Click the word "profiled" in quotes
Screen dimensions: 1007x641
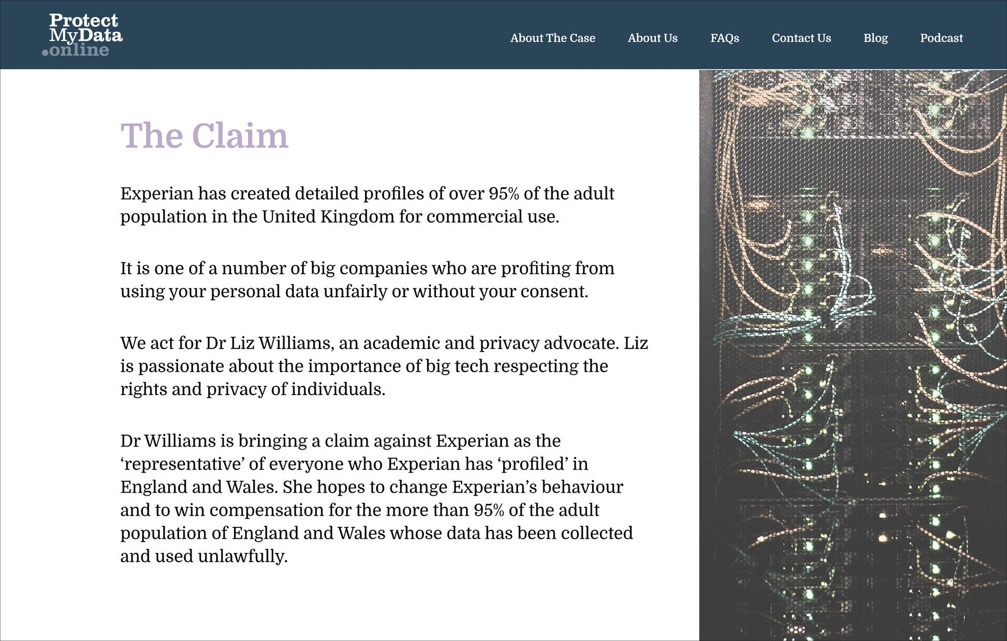coord(532,464)
